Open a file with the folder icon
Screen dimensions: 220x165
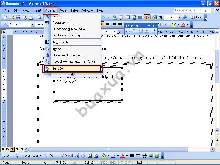(x=12, y=17)
